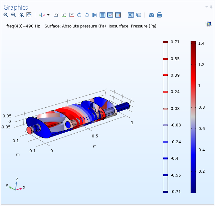Click the XYZ axis orientation triad

point(16,185)
